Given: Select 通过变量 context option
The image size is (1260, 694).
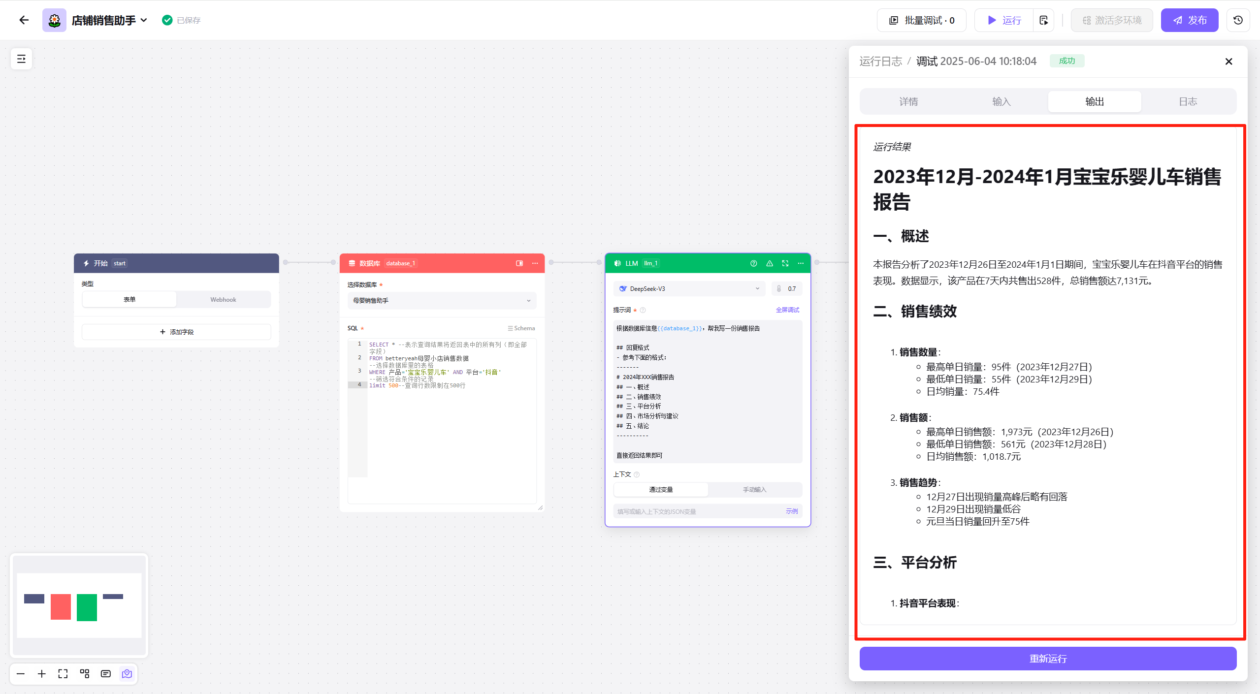Looking at the screenshot, I should click(661, 489).
